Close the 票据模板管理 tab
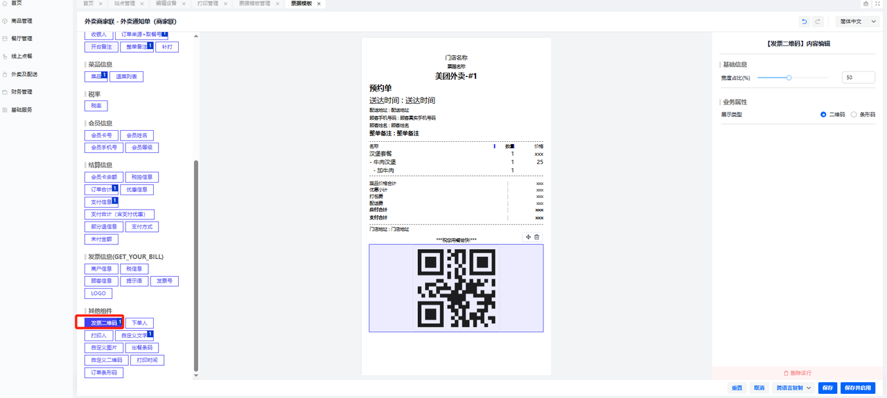 point(277,3)
